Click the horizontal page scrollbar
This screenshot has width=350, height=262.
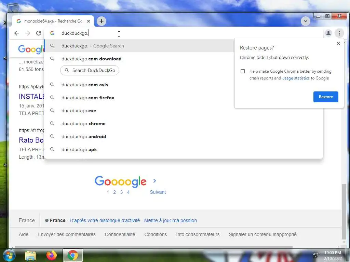153,247
